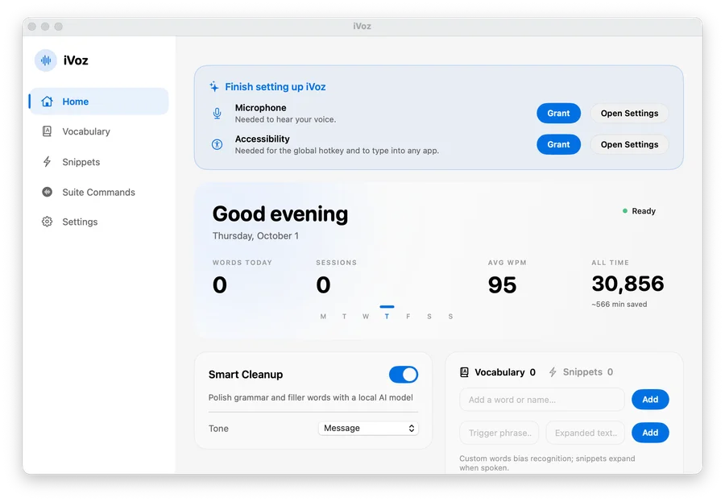Image resolution: width=725 pixels, height=502 pixels.
Task: Click the Words Today label
Action: pos(242,263)
